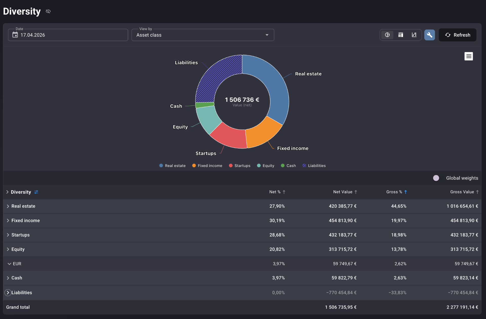Click the Date field 17.04.2026
The width and height of the screenshot is (486, 319).
(x=68, y=35)
